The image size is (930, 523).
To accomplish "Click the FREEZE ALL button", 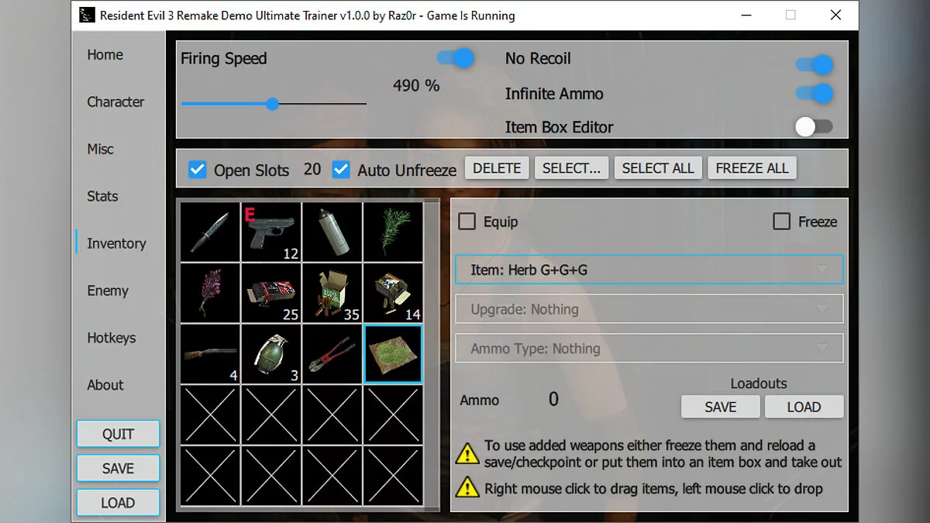I will (x=752, y=168).
